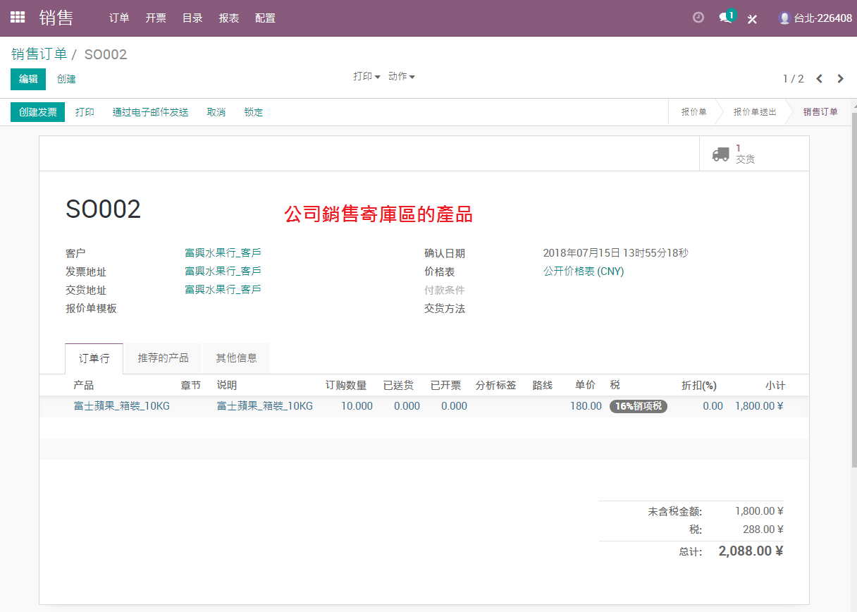The width and height of the screenshot is (857, 612).
Task: Click the 订购数量 column header
Action: coord(346,386)
